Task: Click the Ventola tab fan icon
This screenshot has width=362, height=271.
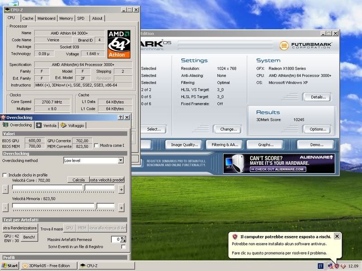Action: (39, 126)
